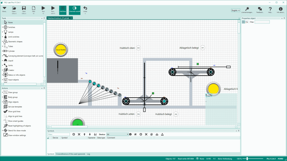Image resolution: width=287 pixels, height=161 pixels.
Task: Click Set size-template action
Action: tap(15, 106)
